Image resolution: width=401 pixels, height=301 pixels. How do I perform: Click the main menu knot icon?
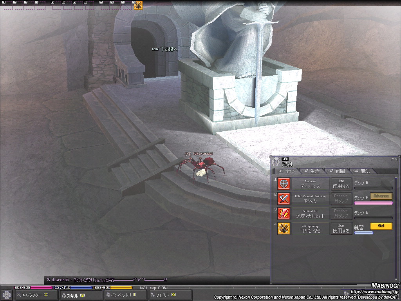coord(6,295)
